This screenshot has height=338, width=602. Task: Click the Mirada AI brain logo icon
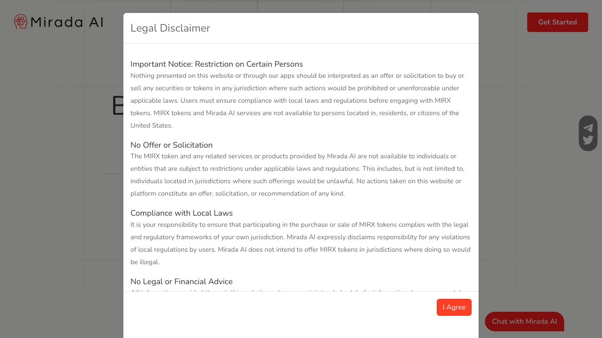pos(21,22)
